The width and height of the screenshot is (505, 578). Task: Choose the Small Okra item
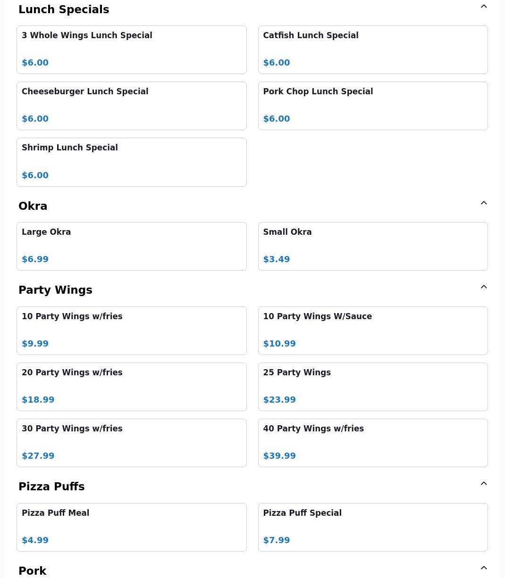point(372,246)
